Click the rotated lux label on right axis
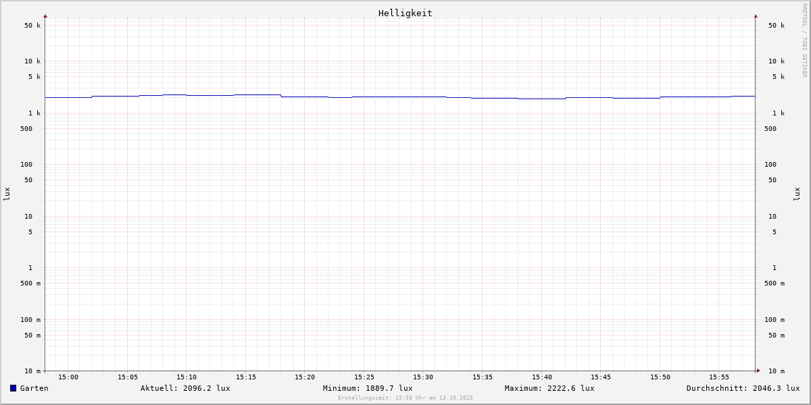The image size is (811, 405). [x=797, y=194]
